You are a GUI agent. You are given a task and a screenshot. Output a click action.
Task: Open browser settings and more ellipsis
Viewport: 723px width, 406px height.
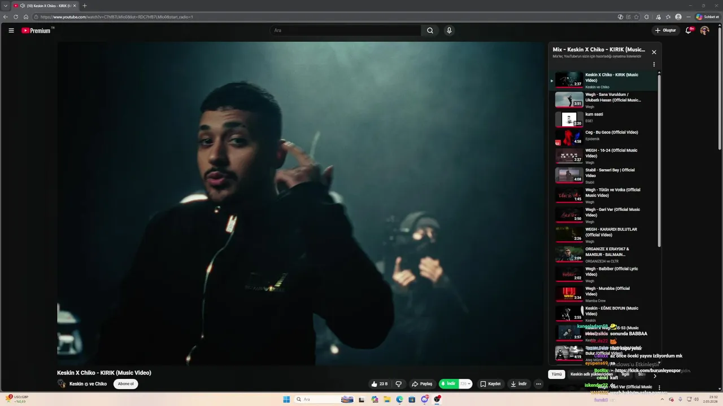click(689, 17)
